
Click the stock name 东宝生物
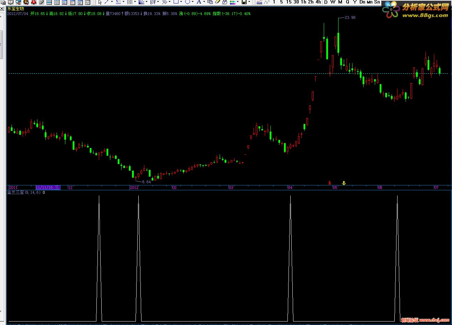16,9
